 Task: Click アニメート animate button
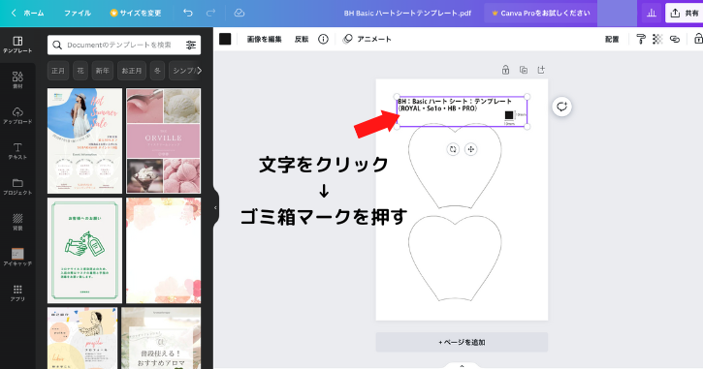[x=367, y=39]
